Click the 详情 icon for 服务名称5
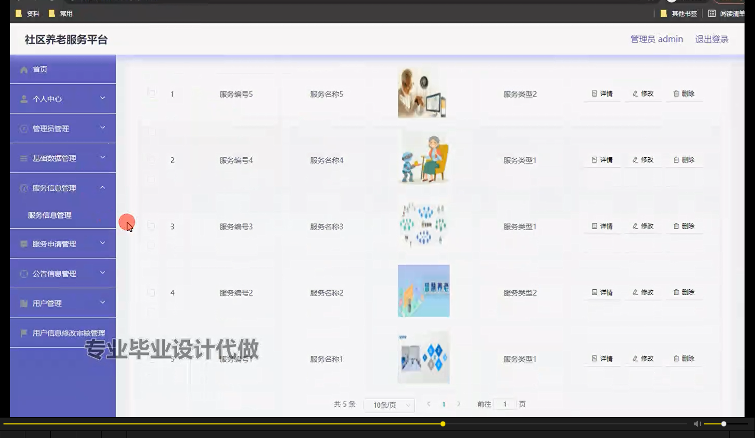The image size is (755, 438). (594, 93)
